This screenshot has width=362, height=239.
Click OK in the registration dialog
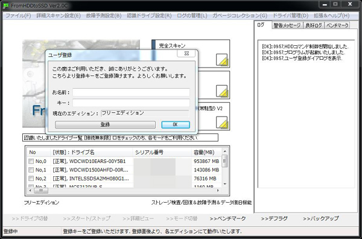tap(176, 125)
